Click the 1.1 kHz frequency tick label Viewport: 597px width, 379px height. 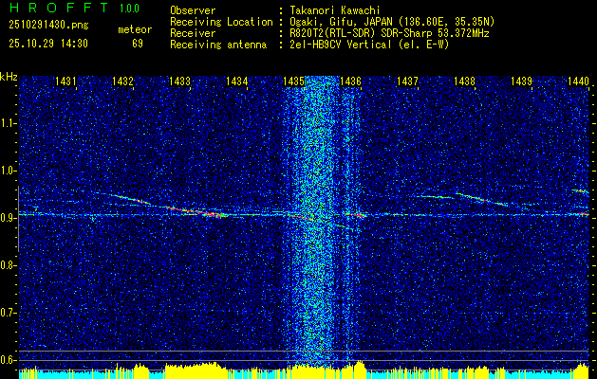coord(8,123)
